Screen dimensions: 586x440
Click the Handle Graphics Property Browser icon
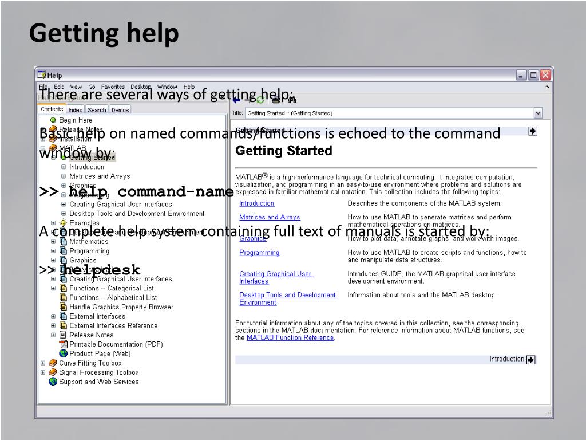point(63,307)
